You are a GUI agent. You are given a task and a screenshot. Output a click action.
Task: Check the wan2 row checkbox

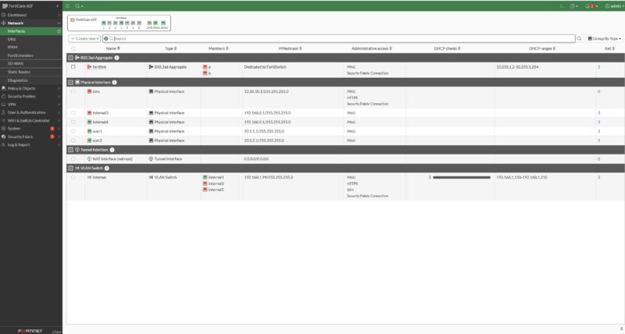pos(73,140)
